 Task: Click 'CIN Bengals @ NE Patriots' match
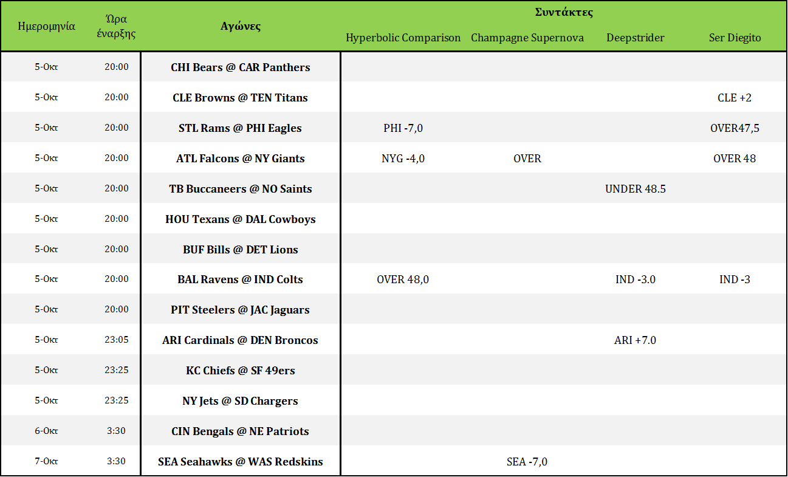click(241, 431)
